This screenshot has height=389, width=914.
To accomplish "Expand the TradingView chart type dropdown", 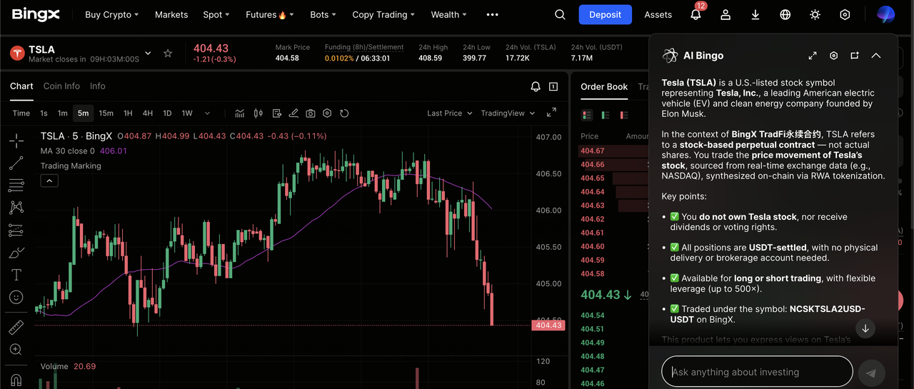I will [x=508, y=113].
